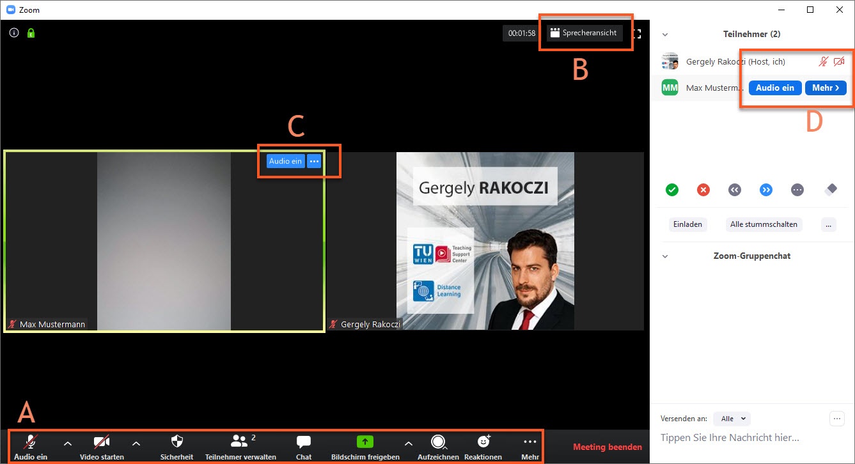
Task: End the meeting via Meeting beenden
Action: point(608,447)
